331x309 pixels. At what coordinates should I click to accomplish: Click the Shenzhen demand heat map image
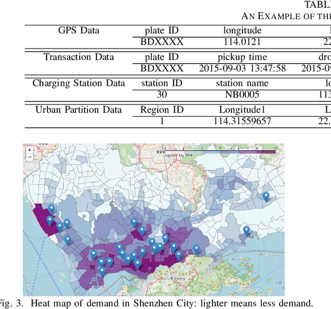[154, 219]
